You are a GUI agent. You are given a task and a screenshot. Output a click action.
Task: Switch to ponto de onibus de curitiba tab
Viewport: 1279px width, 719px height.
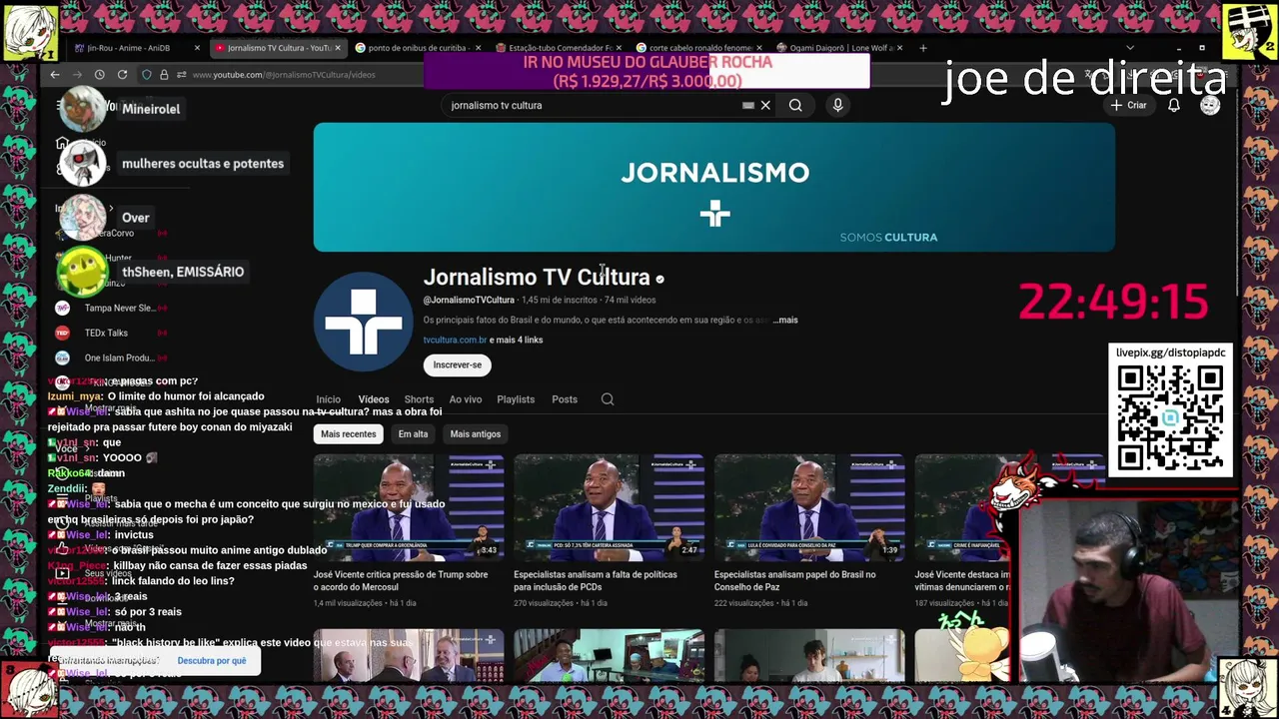tap(418, 48)
